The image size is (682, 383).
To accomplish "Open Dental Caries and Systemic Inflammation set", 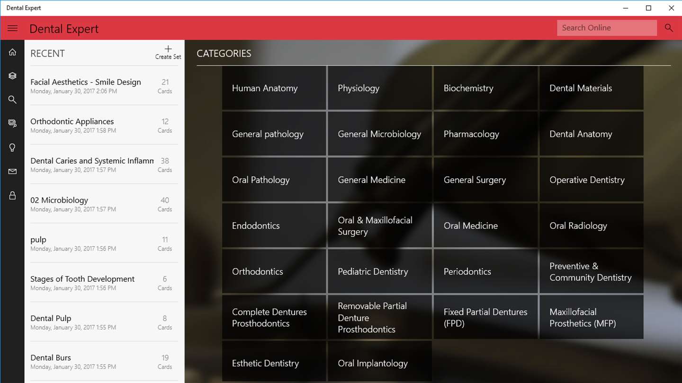I will (x=104, y=164).
